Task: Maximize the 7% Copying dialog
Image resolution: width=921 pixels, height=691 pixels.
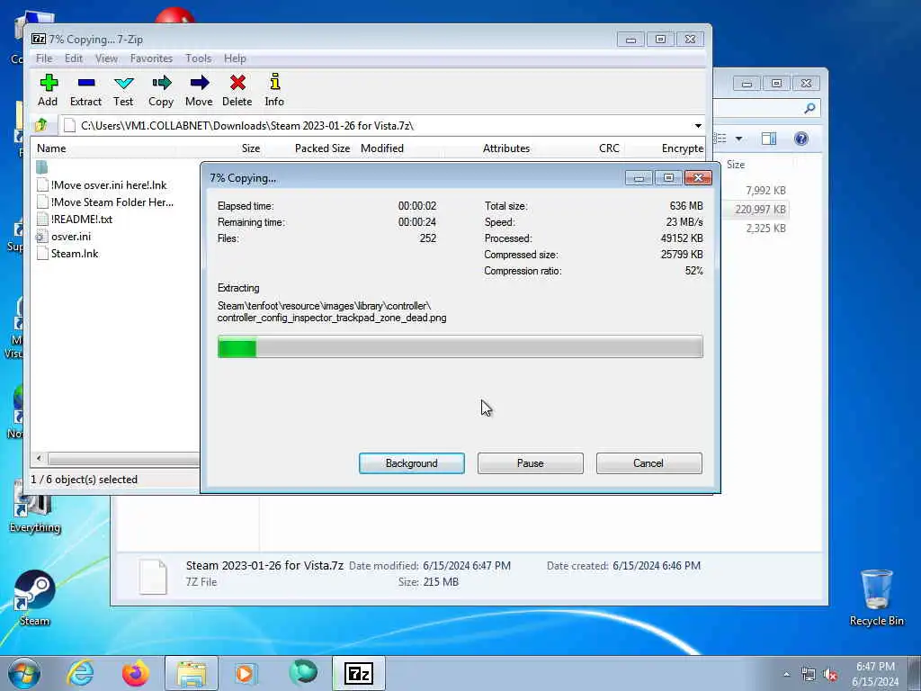Action: [668, 177]
